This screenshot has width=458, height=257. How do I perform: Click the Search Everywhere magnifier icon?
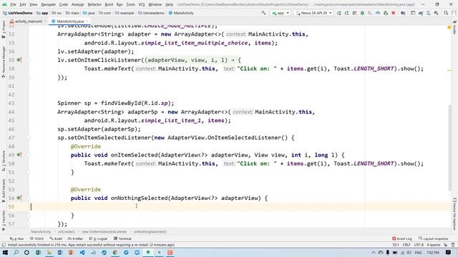pos(446,13)
